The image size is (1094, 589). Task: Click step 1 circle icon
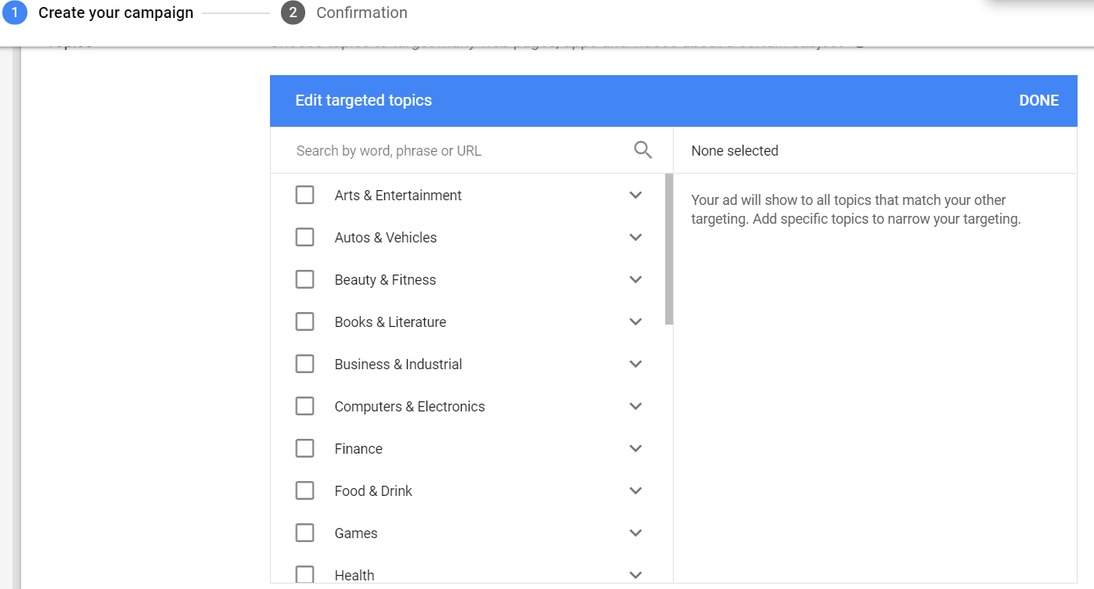[x=14, y=13]
